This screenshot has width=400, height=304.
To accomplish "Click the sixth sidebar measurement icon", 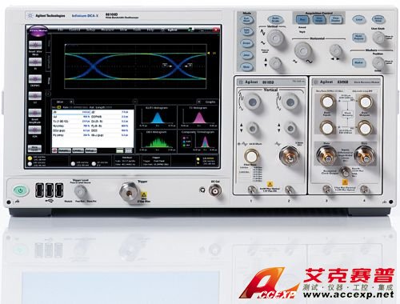I will pyautogui.click(x=35, y=130).
